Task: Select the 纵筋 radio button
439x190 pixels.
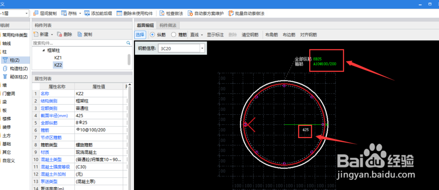Action: 152,35
